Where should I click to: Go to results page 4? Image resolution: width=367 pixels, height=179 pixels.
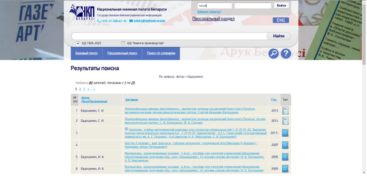88,89
